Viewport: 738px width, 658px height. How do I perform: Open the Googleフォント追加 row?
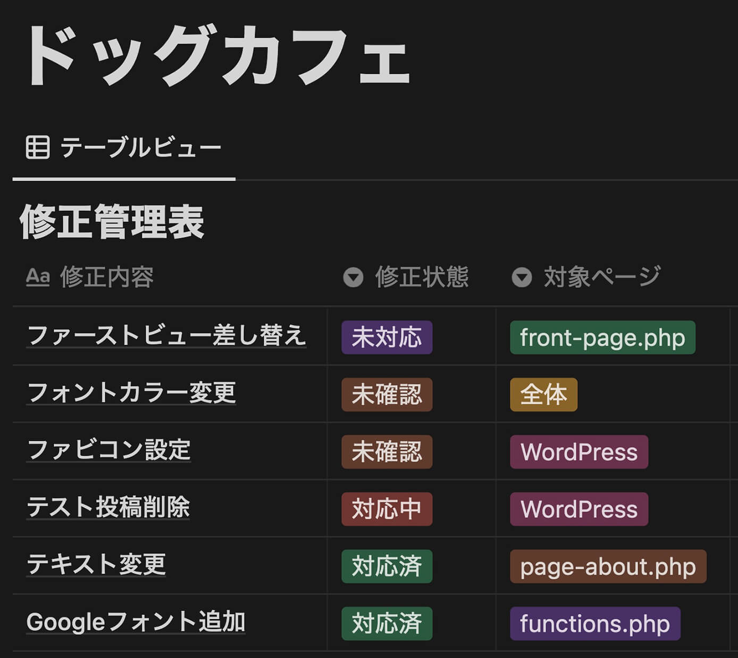136,622
